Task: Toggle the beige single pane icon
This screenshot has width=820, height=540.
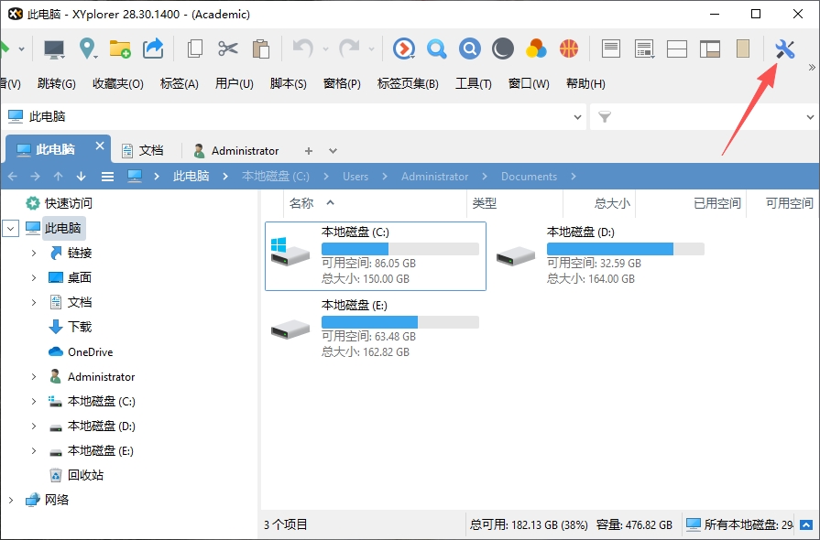Action: tap(743, 49)
